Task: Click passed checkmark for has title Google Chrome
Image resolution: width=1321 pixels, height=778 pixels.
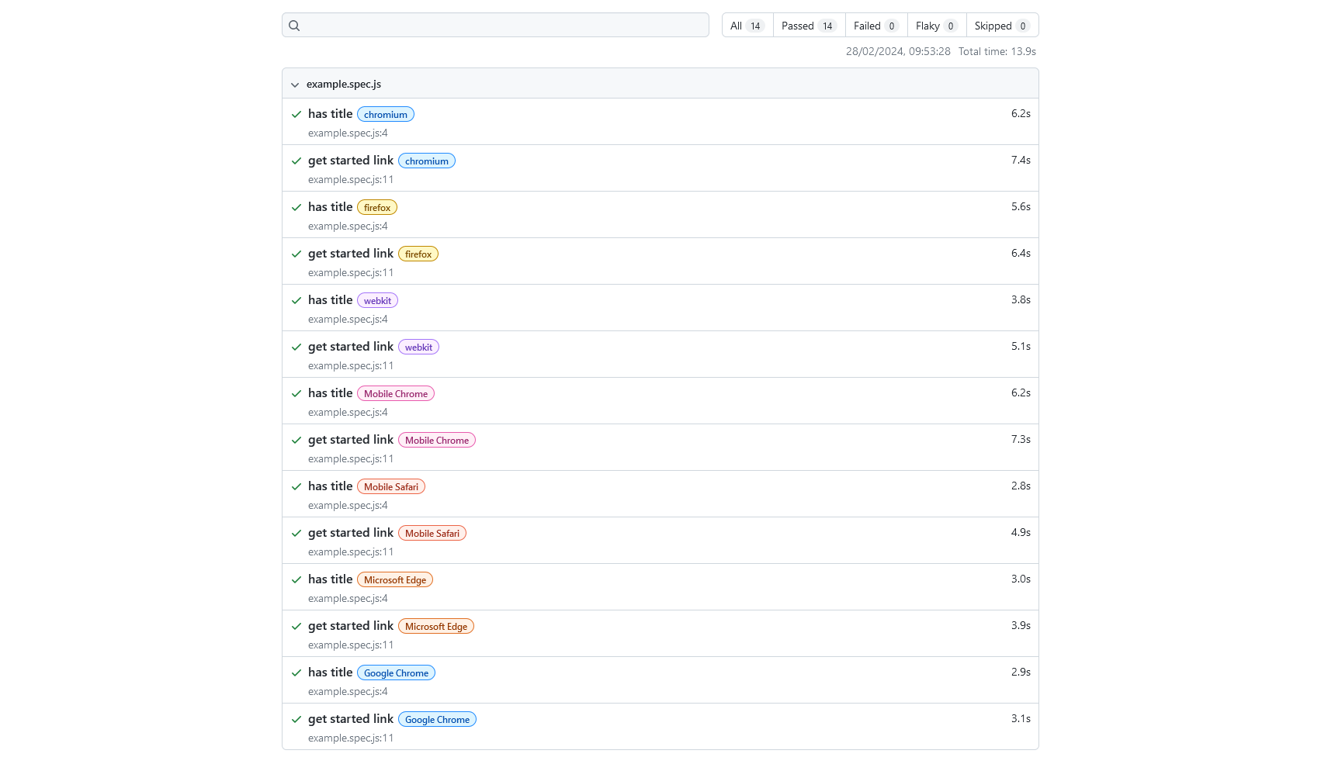Action: (x=296, y=673)
